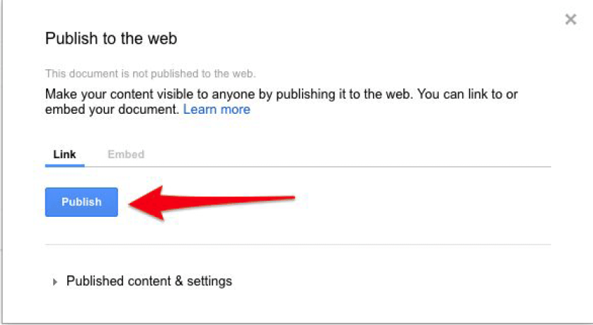
Task: Expand the Published content & settings triangle
Action: coord(55,282)
